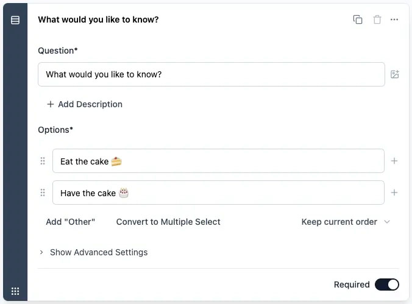Viewport: 412px width, 304px height.
Task: Open the Keep current order dropdown
Action: click(346, 222)
